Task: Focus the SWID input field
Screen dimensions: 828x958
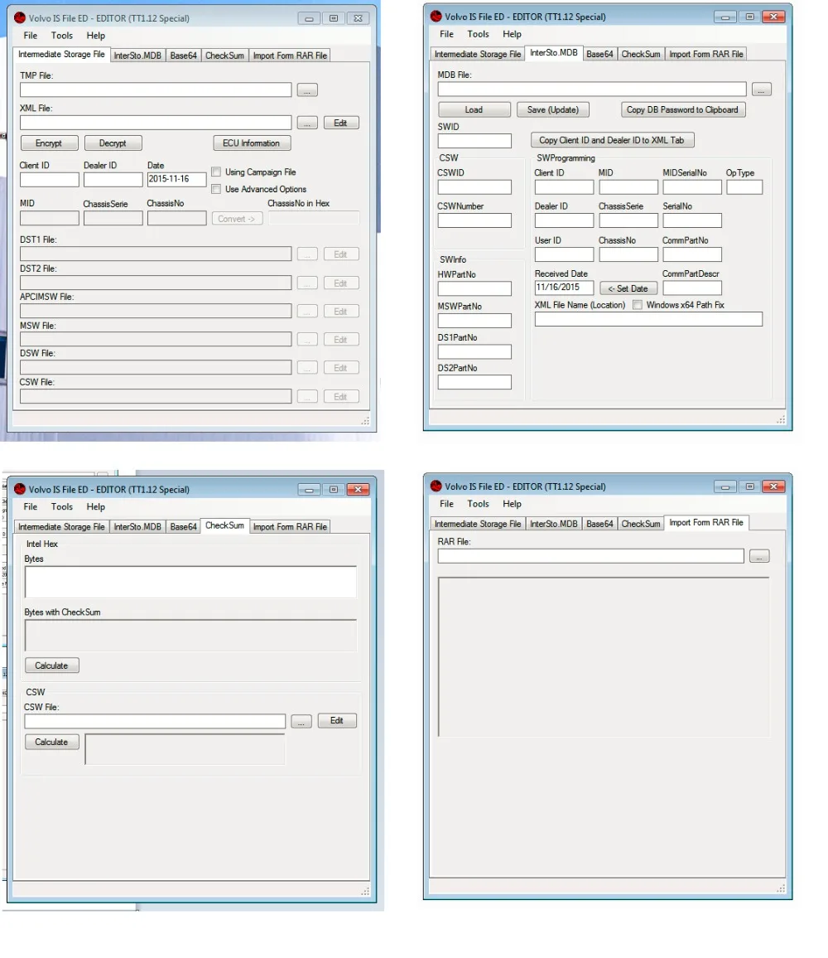Action: tap(474, 141)
